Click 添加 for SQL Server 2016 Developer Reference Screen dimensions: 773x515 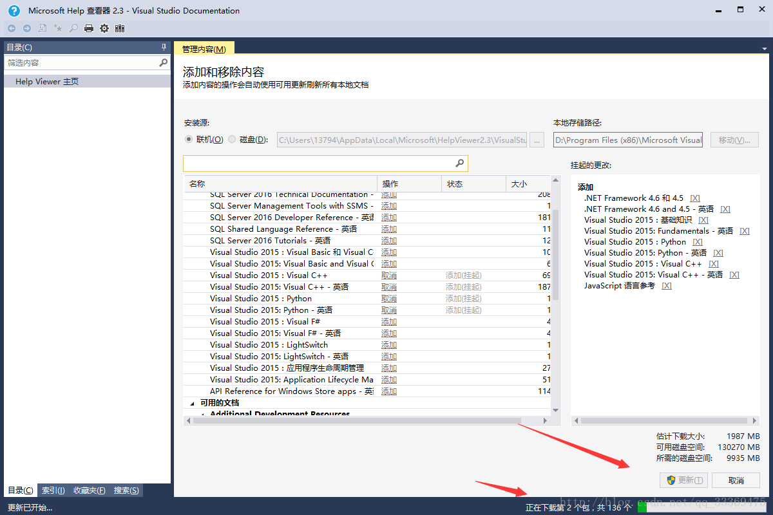(389, 218)
